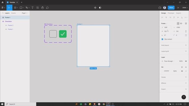Click the mask/contrast icon in toolbar

100,8
